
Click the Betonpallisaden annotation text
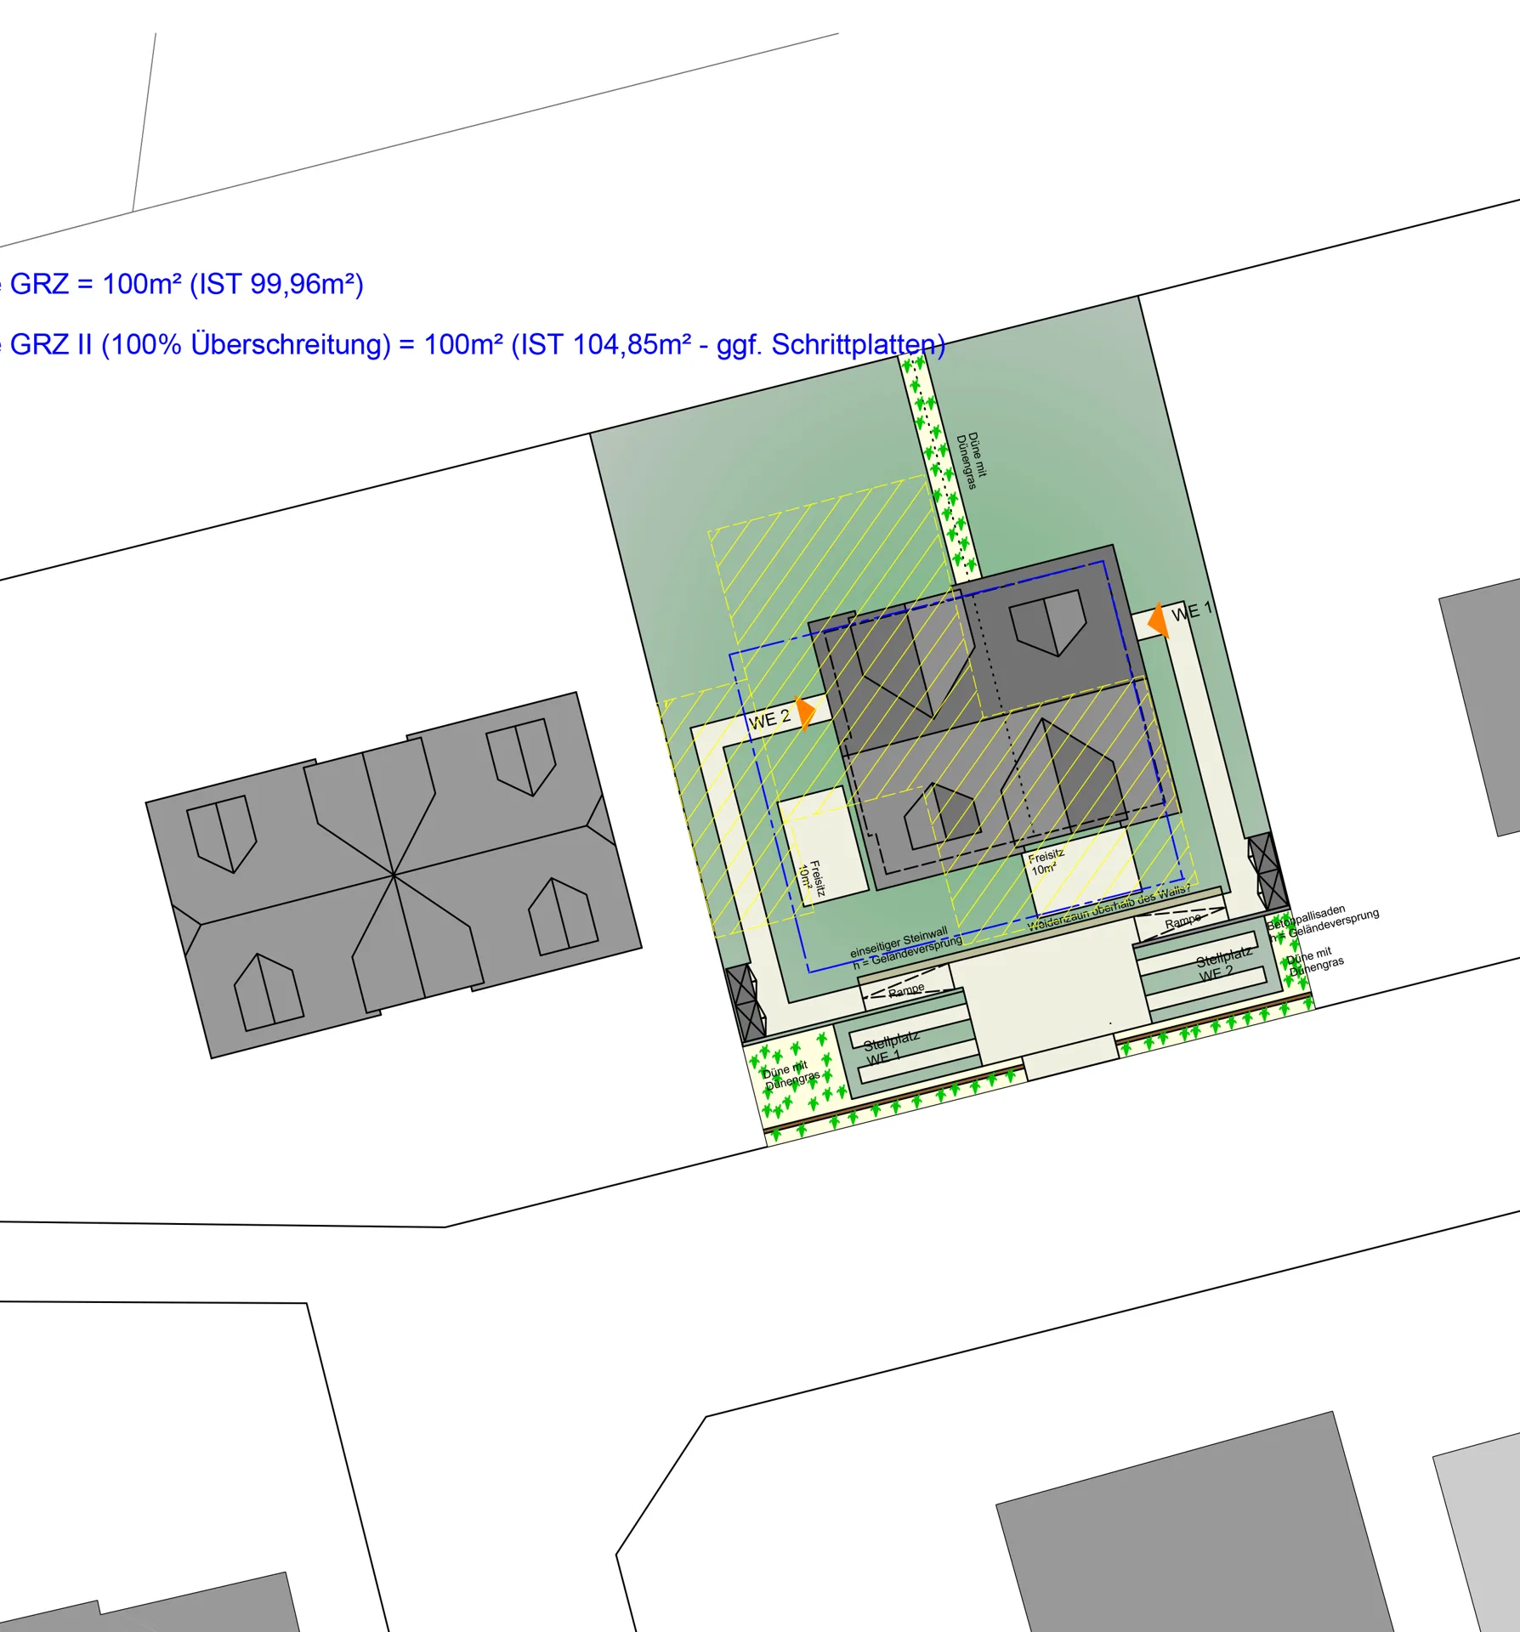point(1322,924)
